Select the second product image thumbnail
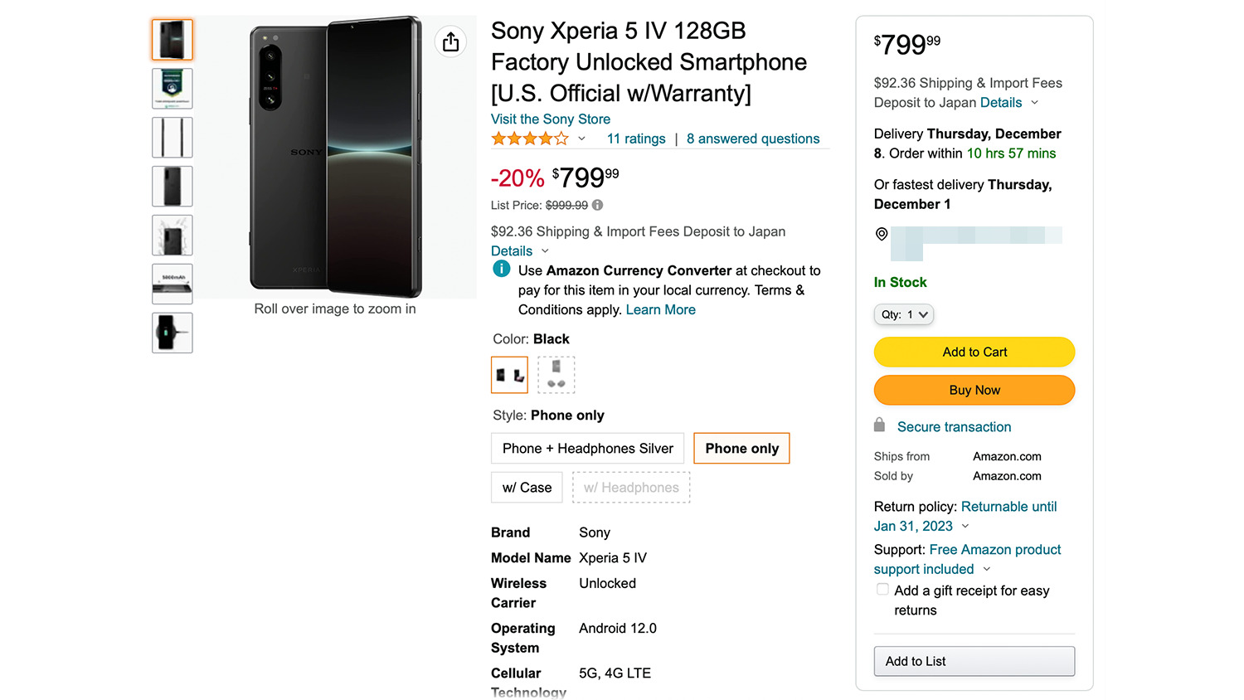 point(173,89)
